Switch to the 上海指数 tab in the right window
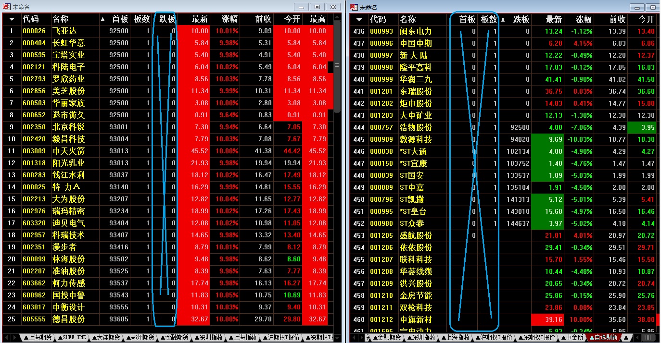The height and width of the screenshot is (343, 661). (x=456, y=337)
